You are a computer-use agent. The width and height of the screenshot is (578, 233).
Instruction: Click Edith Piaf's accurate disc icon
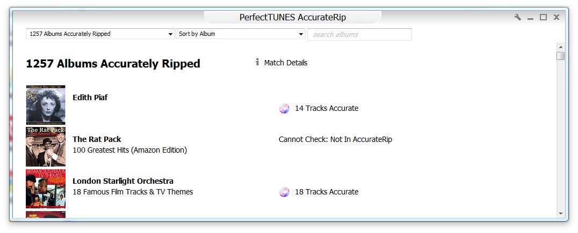(284, 109)
